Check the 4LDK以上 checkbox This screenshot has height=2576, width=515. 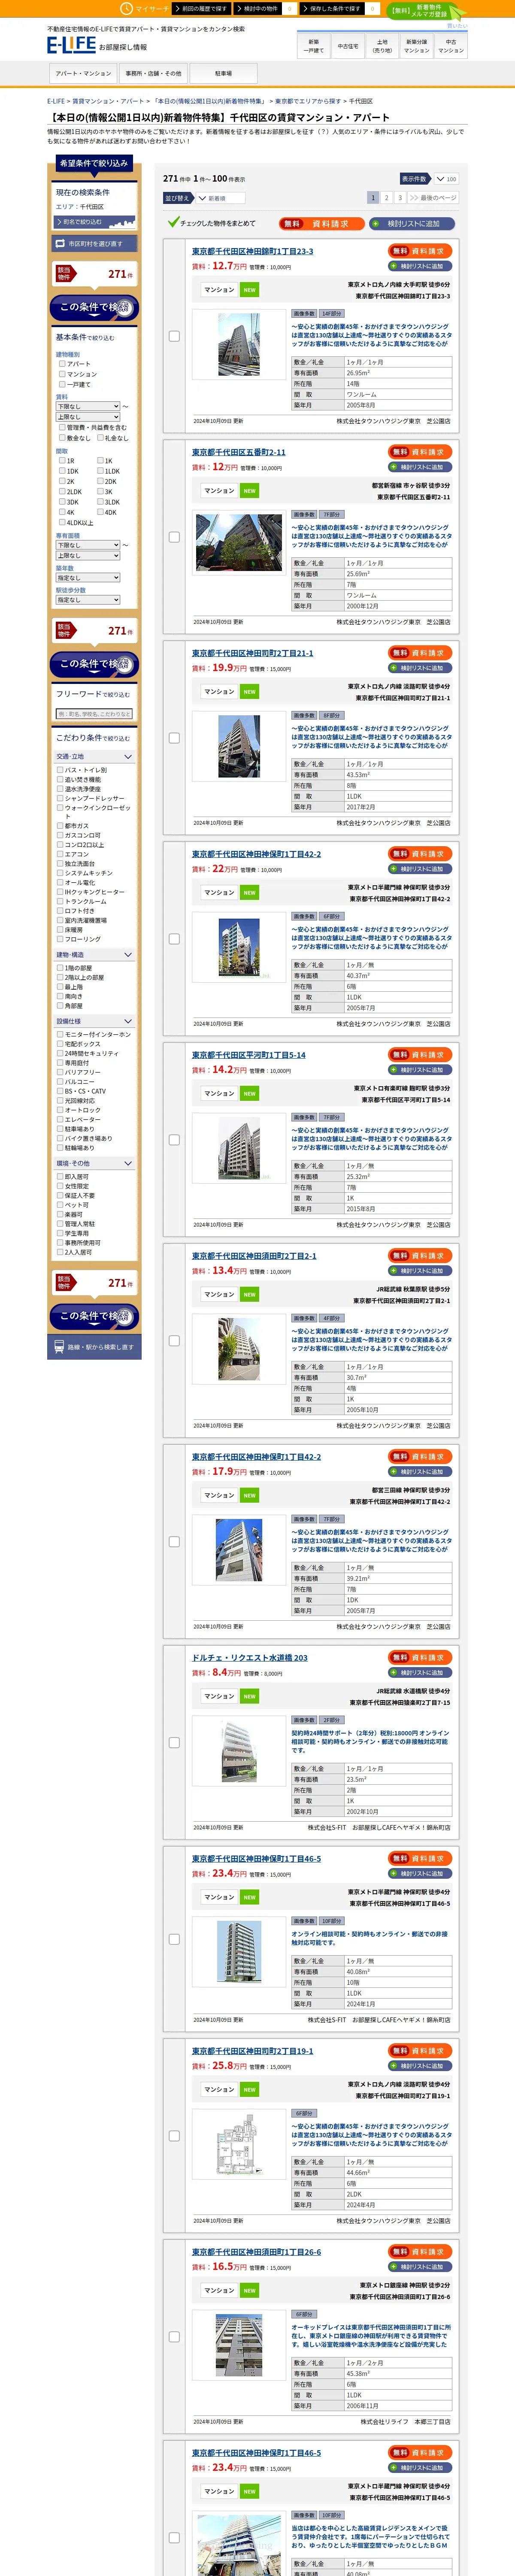click(62, 522)
